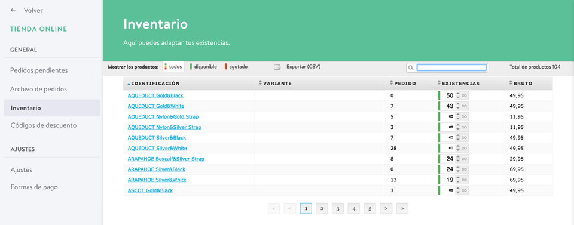Click the Exportar (CSV) export icon

277,67
